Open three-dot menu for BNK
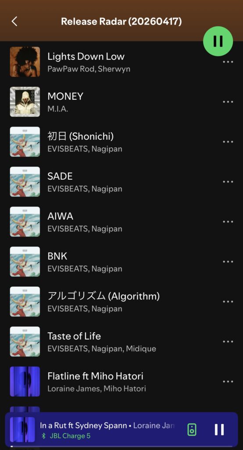Viewport: 243px width, 450px height. 228,261
